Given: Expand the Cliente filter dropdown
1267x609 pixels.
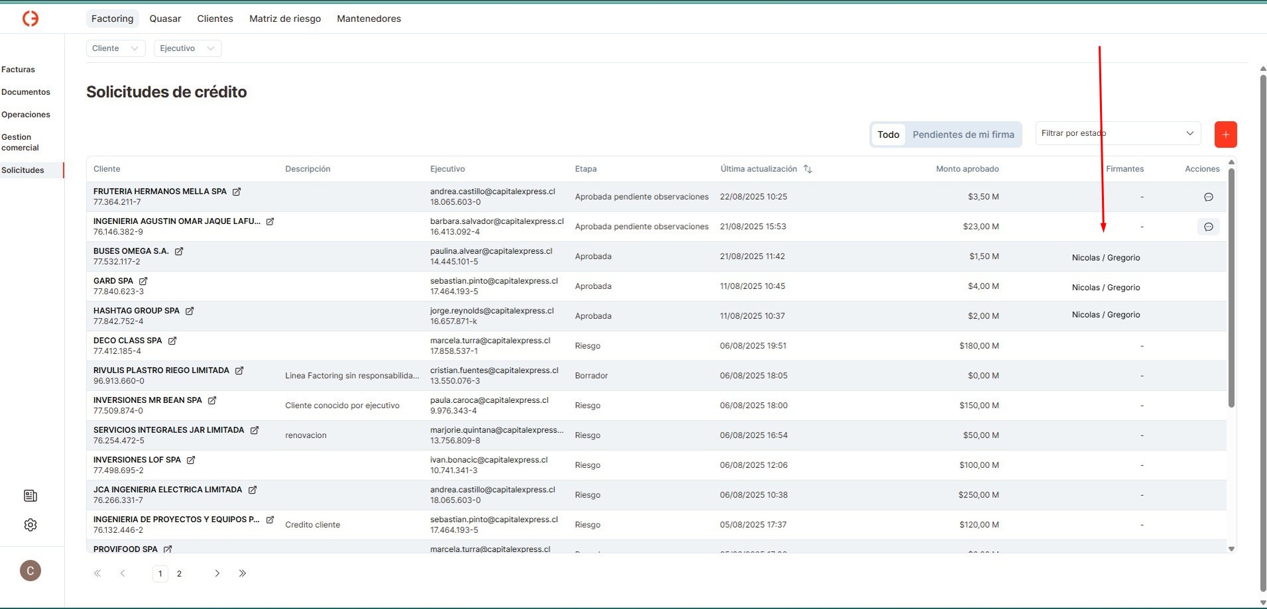Looking at the screenshot, I should 115,48.
